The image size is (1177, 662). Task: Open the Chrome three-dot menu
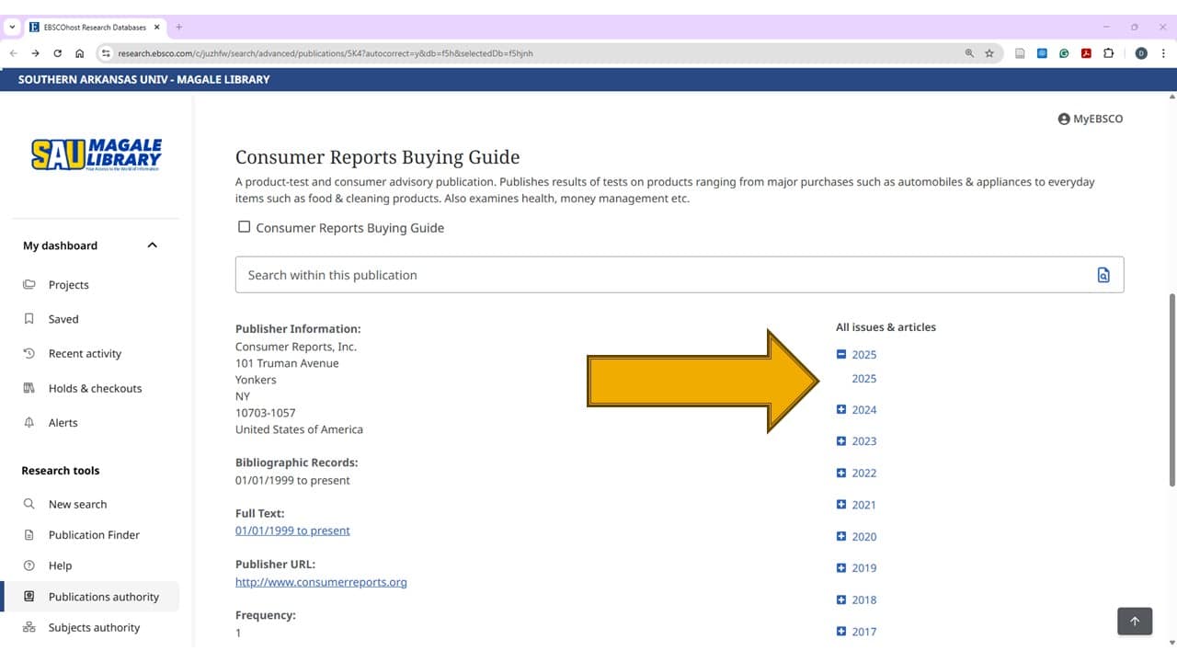pyautogui.click(x=1164, y=53)
